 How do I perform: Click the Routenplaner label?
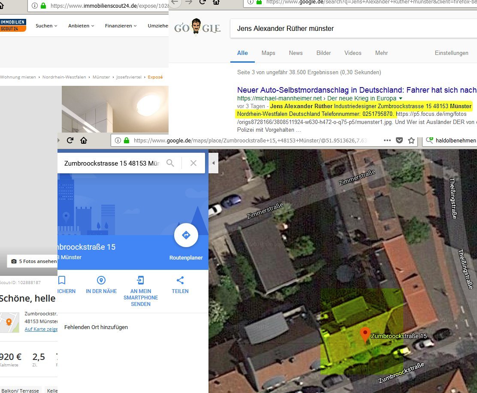click(186, 258)
